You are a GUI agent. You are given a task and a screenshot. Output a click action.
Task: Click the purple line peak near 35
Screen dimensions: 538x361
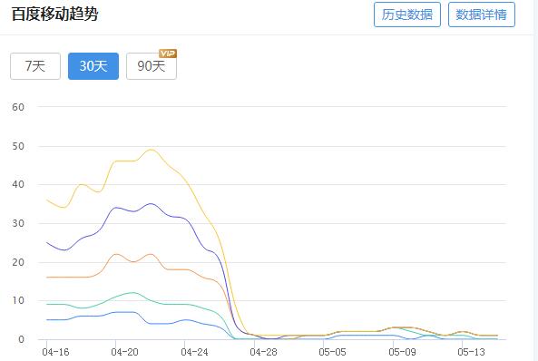click(x=151, y=203)
